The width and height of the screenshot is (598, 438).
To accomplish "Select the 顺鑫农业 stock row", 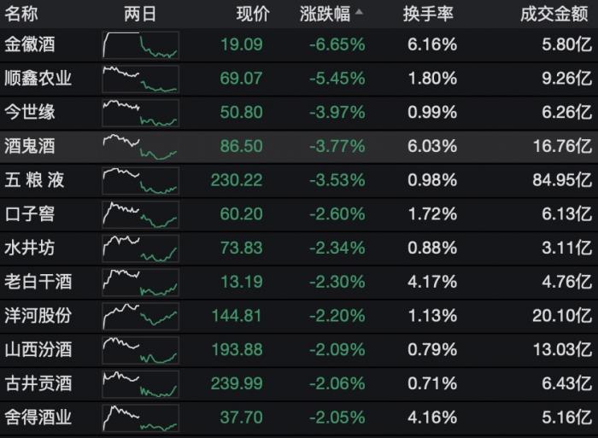I will click(x=38, y=79).
